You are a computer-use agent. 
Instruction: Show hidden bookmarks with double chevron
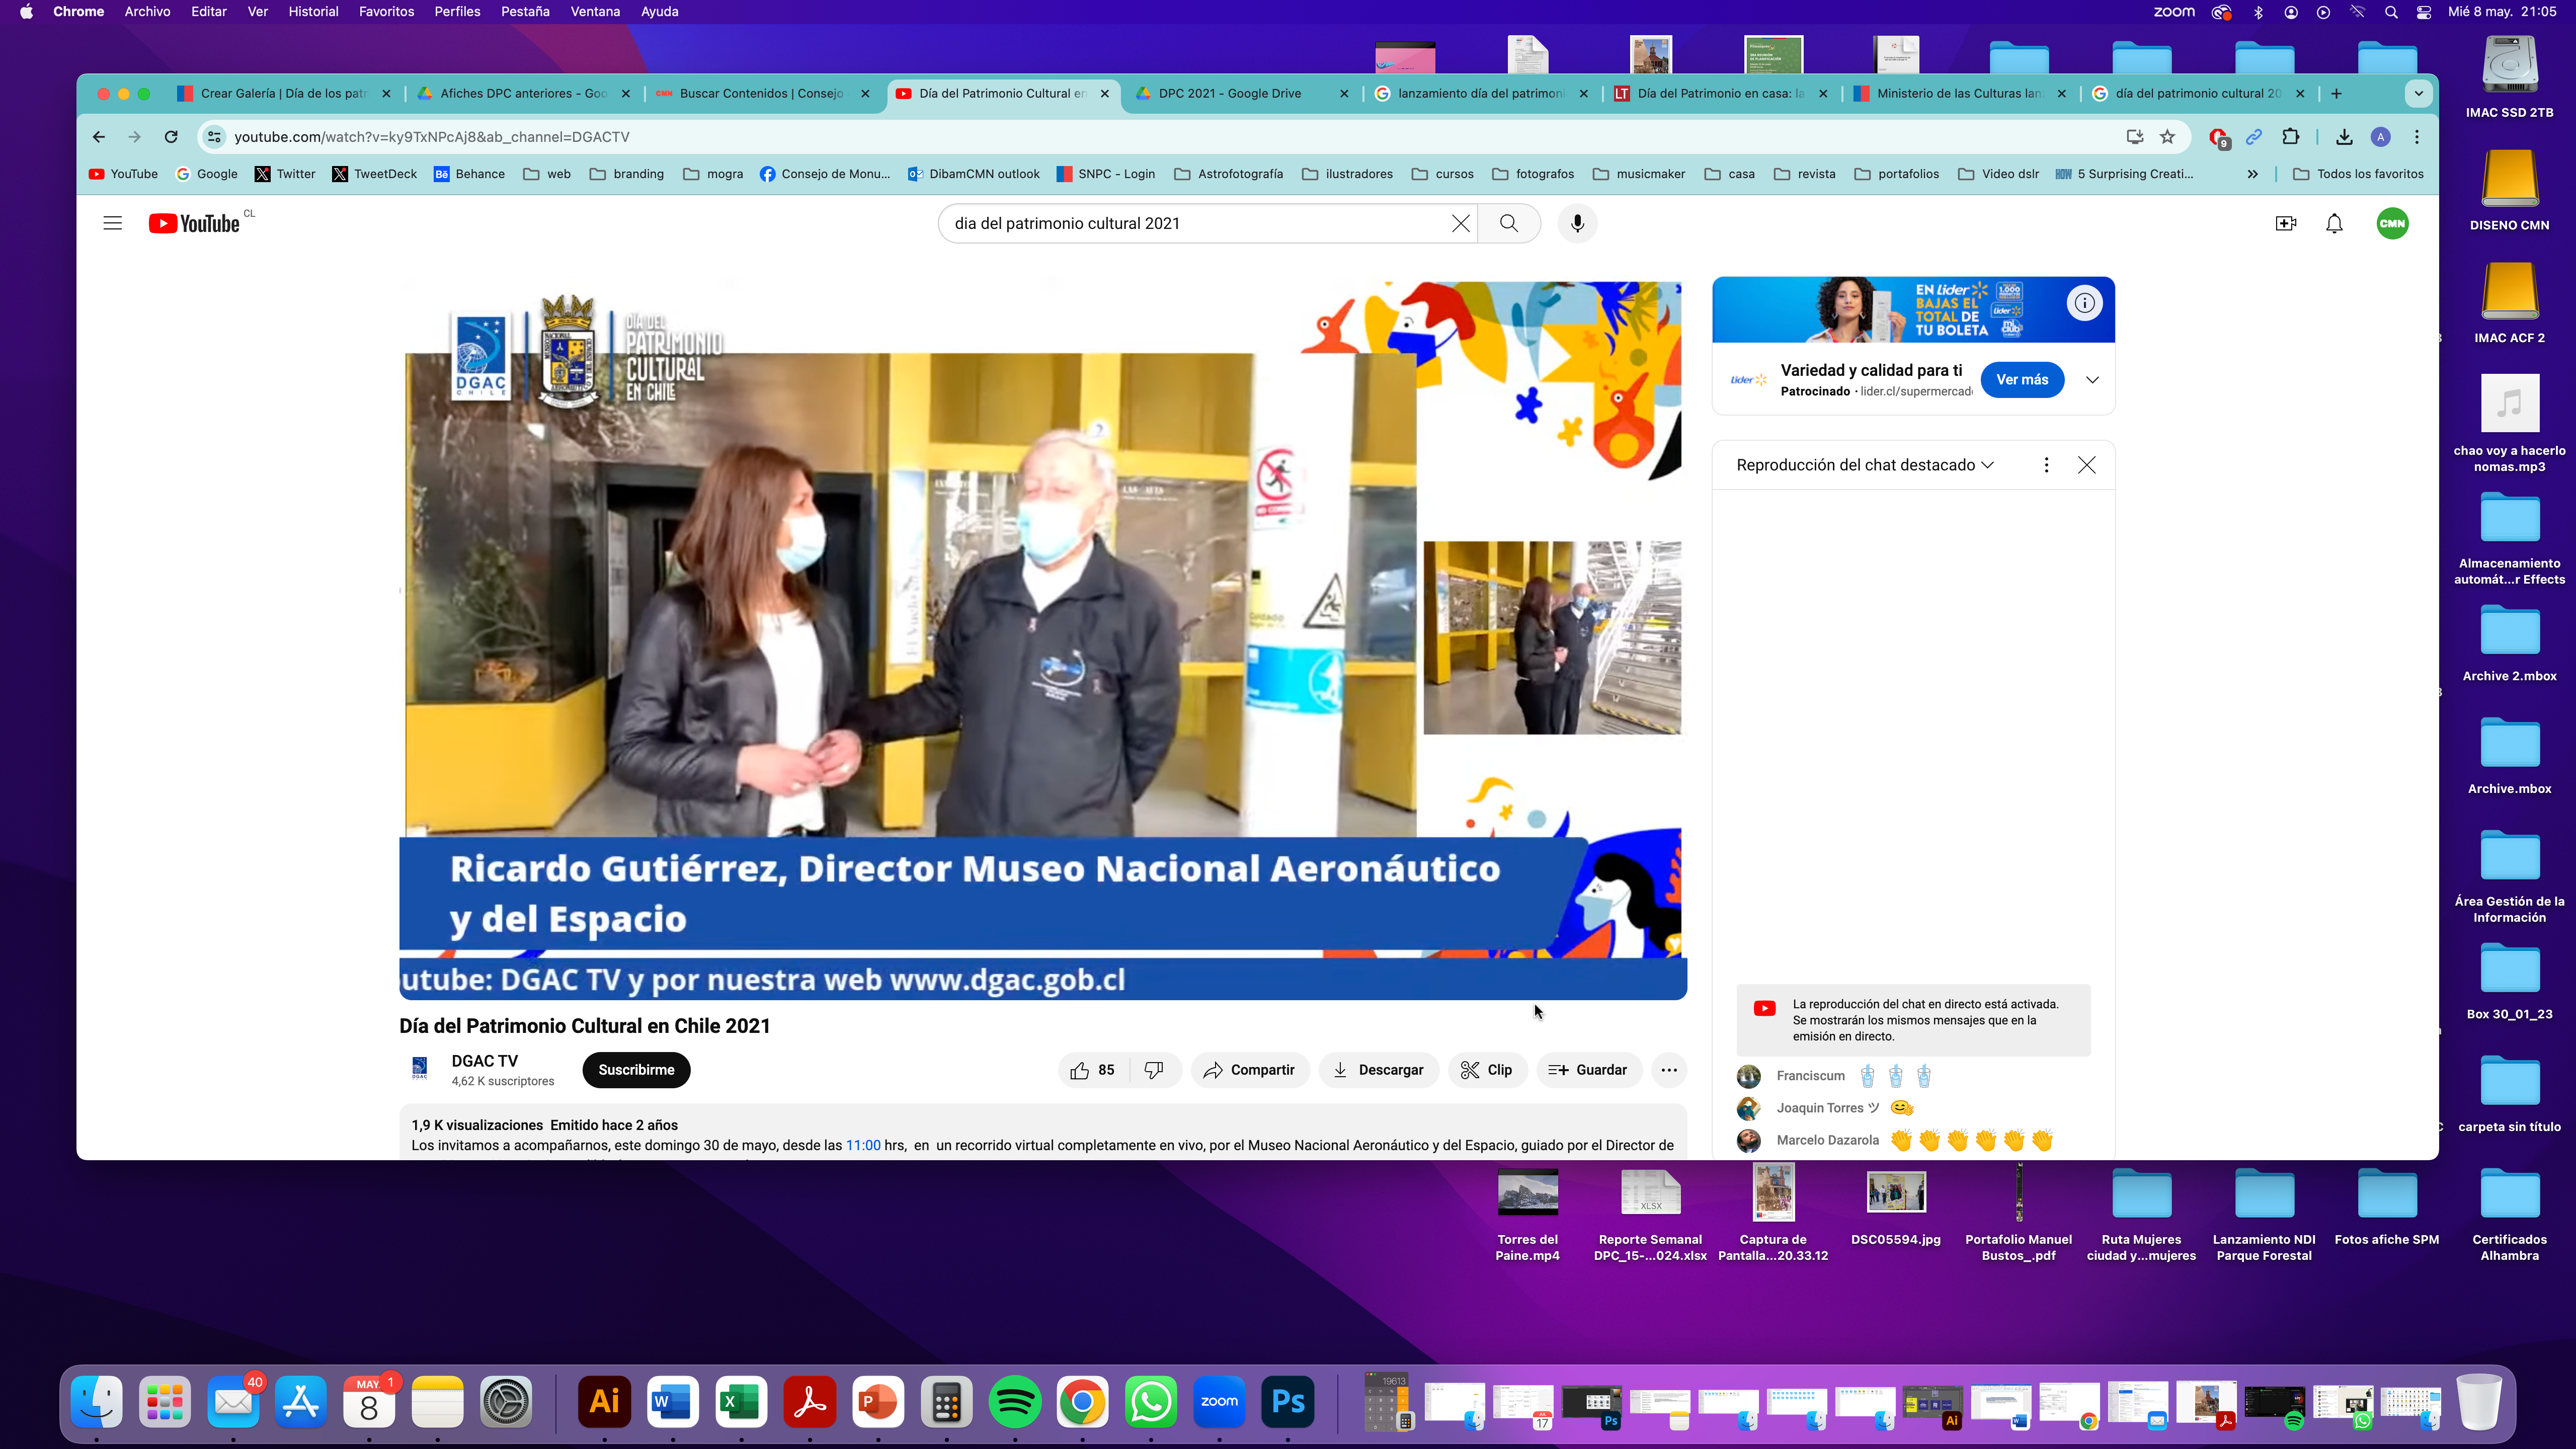(x=2252, y=174)
